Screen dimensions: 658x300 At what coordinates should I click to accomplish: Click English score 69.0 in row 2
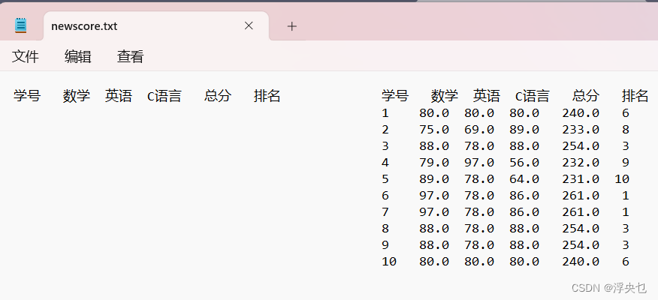tap(479, 130)
